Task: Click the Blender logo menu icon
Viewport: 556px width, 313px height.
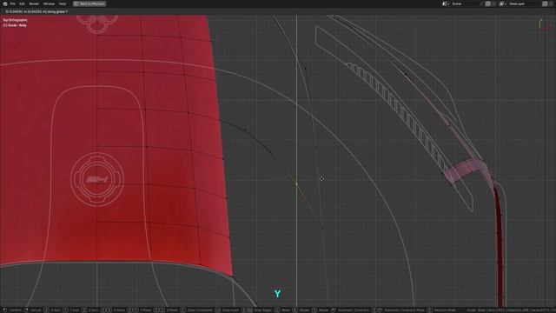Action: [5, 3]
